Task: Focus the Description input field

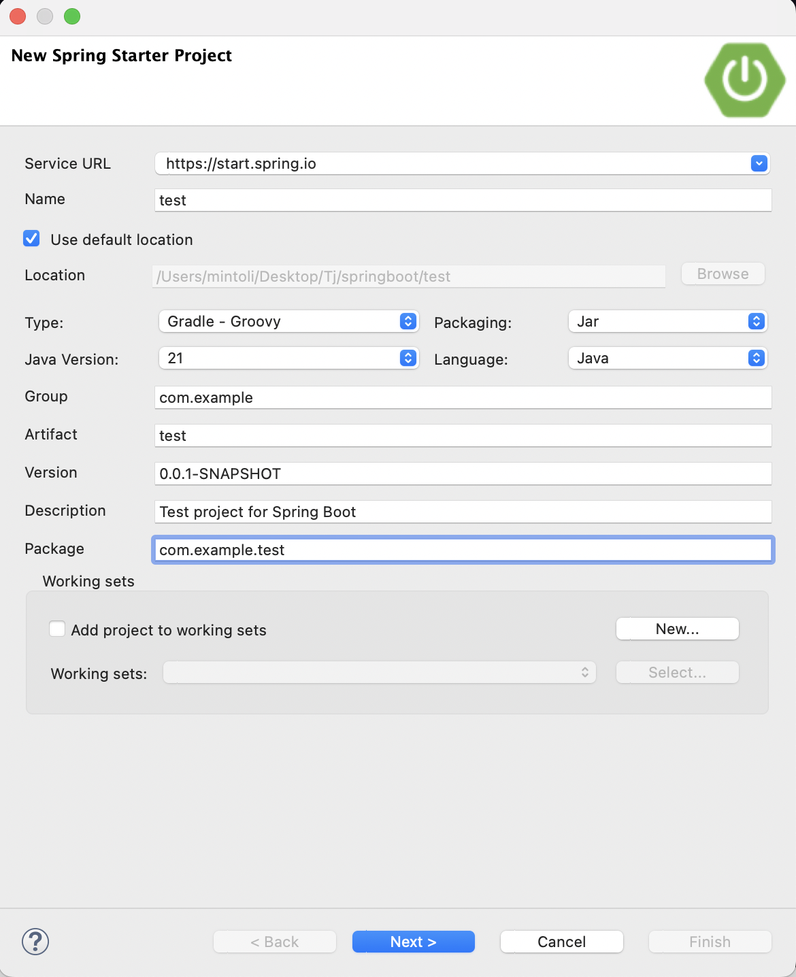Action: tap(463, 512)
